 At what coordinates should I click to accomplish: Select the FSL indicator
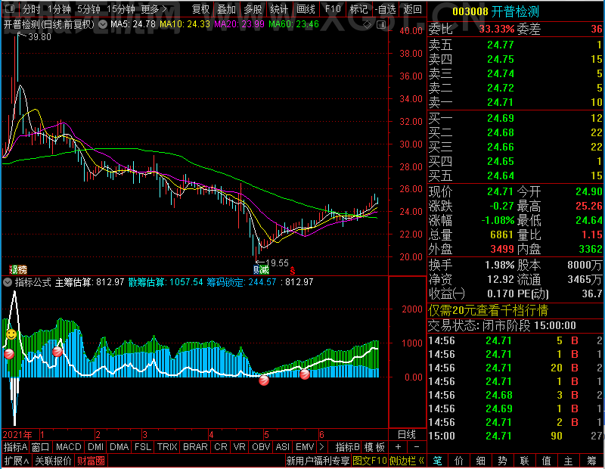143,447
